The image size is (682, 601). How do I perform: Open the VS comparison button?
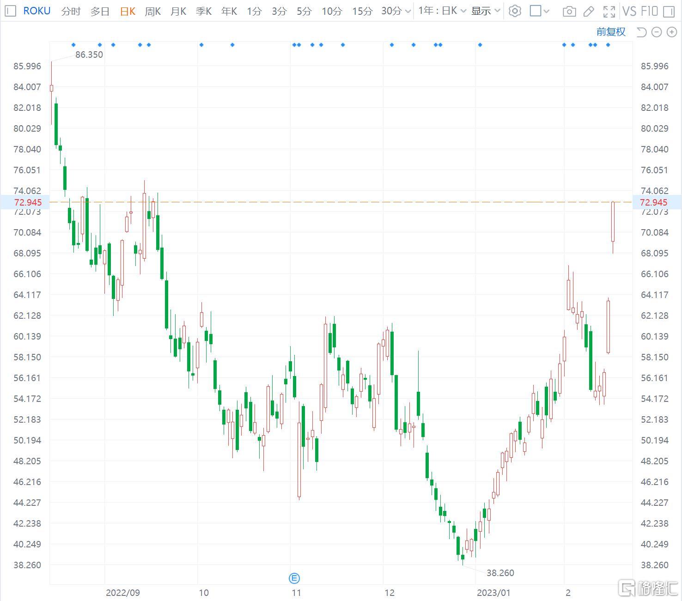pos(629,11)
